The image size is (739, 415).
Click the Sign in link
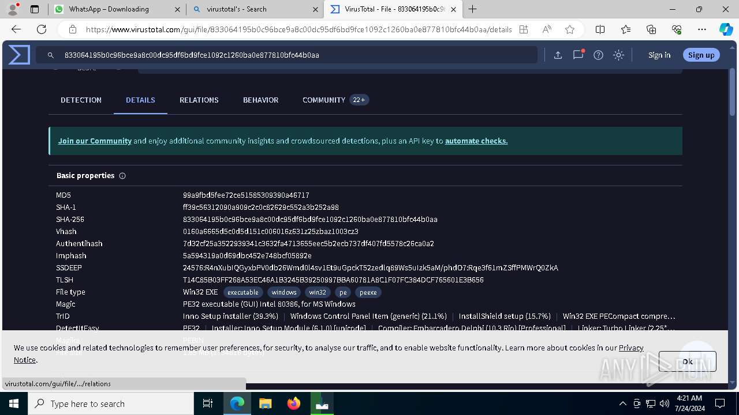click(659, 55)
